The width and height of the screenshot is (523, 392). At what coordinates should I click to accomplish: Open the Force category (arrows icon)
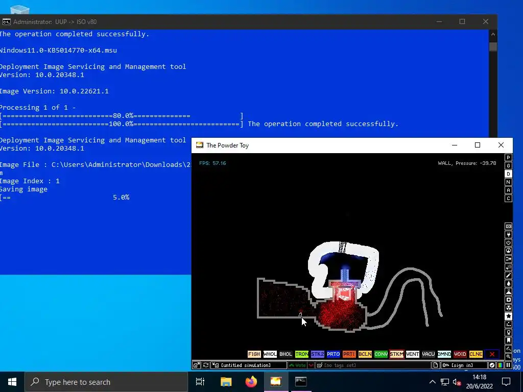pyautogui.click(x=508, y=259)
